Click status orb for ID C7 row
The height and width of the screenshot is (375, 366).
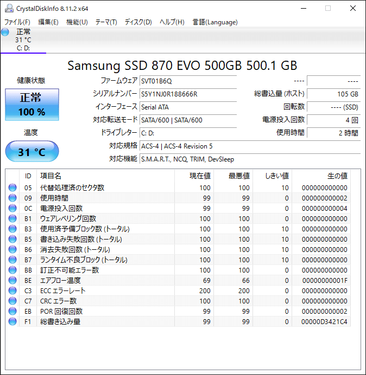click(12, 301)
